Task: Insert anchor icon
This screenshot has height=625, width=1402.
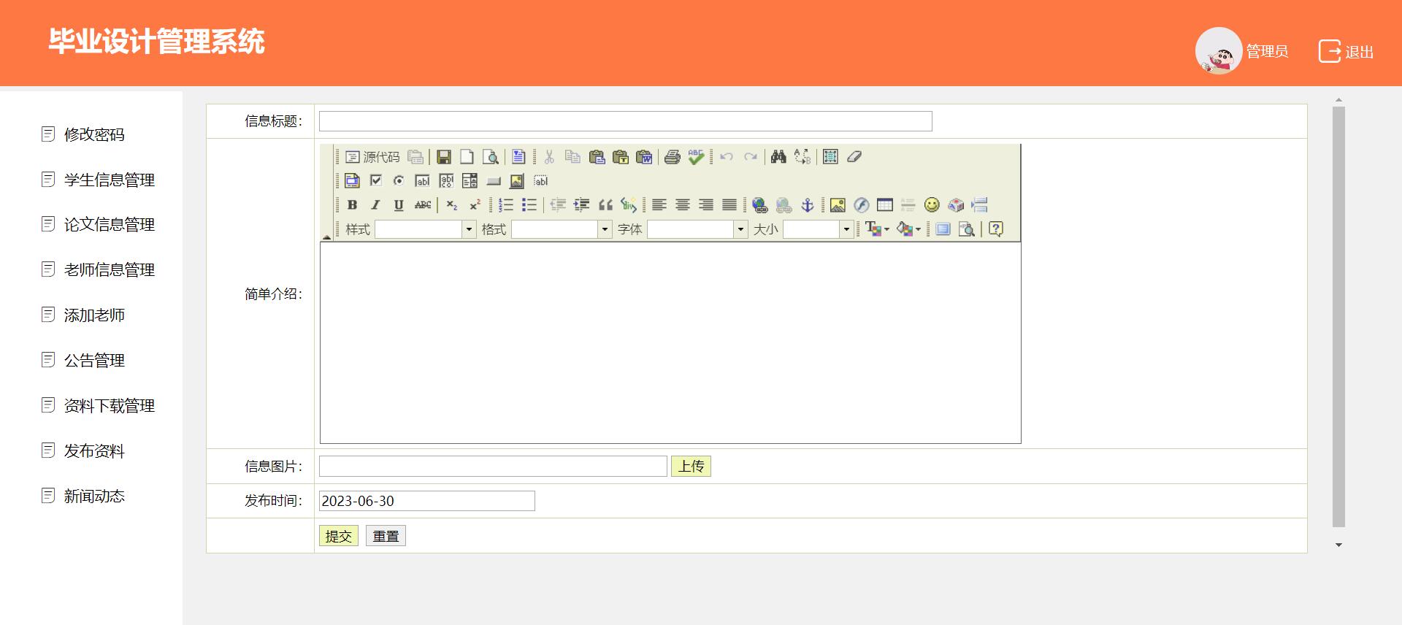Action: pyautogui.click(x=808, y=205)
